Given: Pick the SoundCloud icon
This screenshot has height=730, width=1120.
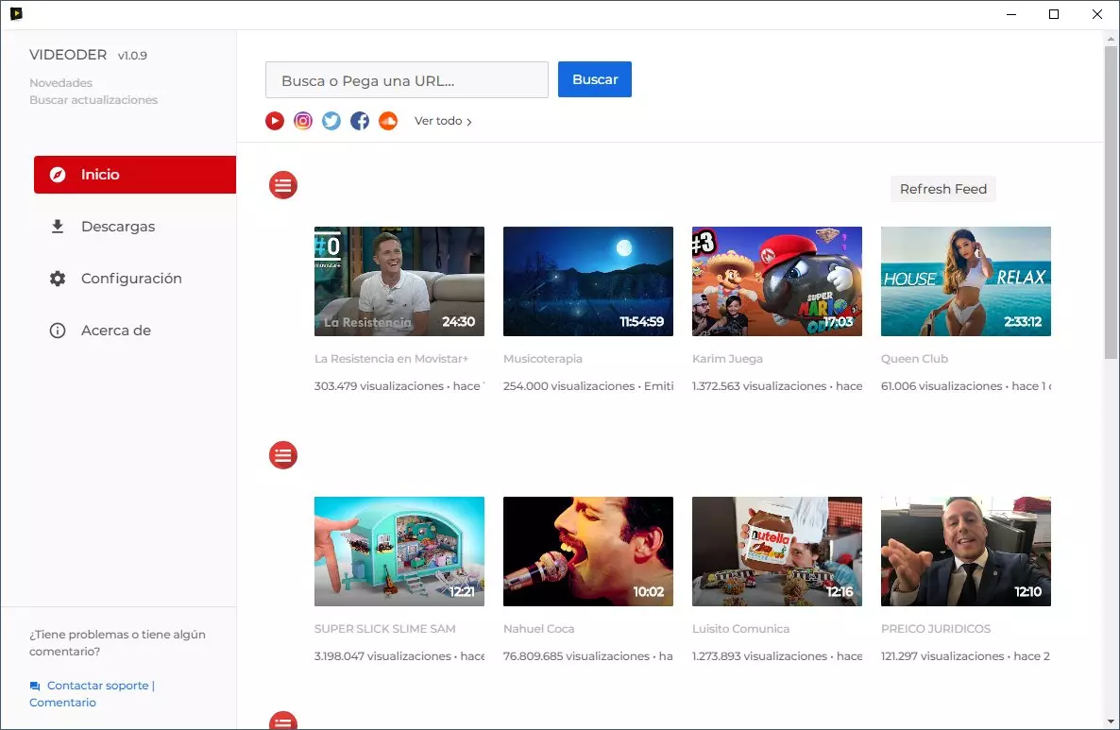Looking at the screenshot, I should click(x=388, y=121).
